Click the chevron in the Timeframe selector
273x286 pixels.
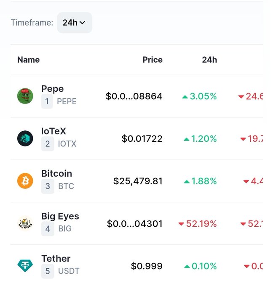83,23
